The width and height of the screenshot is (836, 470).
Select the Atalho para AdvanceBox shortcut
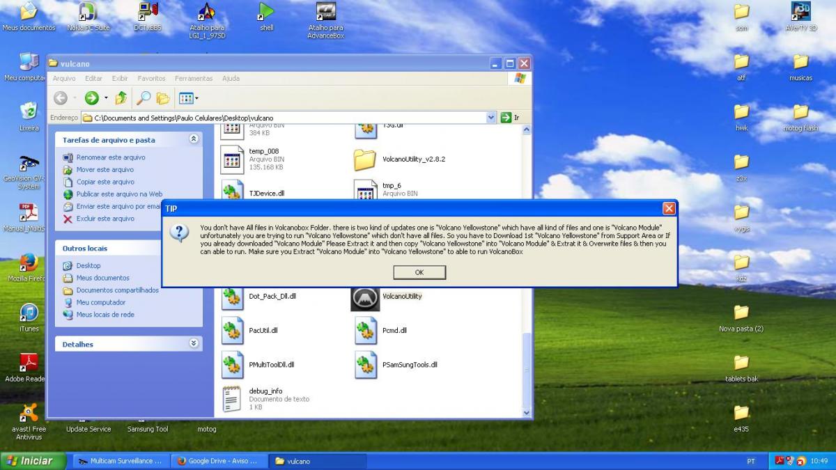pos(326,19)
